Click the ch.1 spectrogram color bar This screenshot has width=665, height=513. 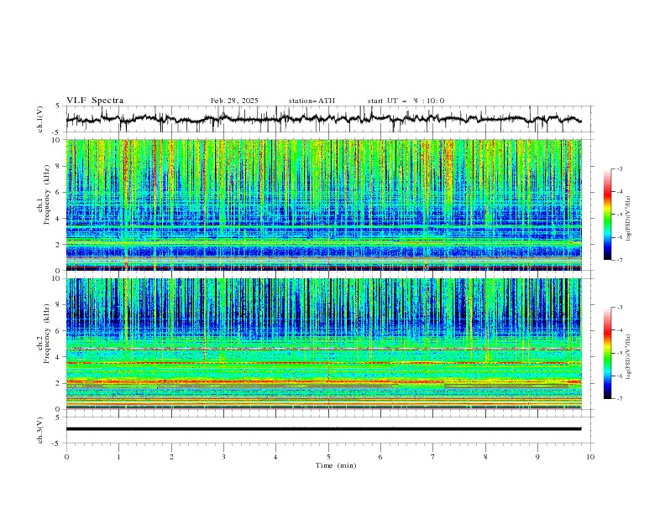click(x=607, y=215)
